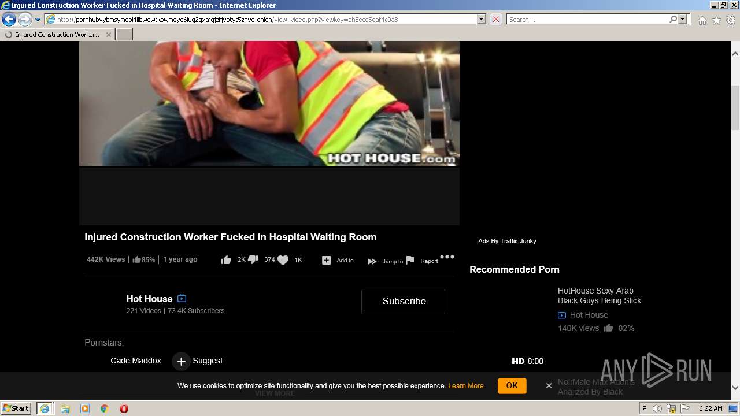The image size is (740, 416).
Task: Click inside the browser Search box
Action: [587, 19]
